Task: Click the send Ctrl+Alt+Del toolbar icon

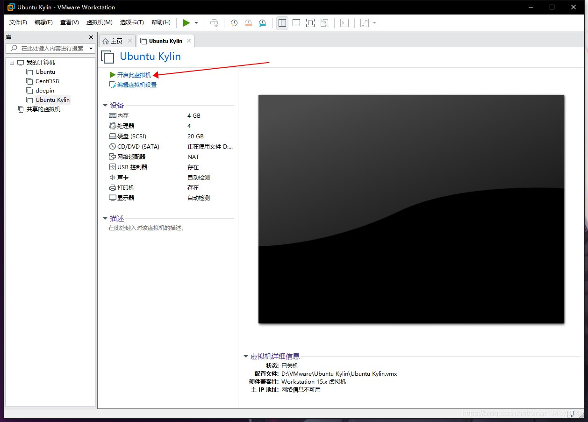Action: (214, 23)
